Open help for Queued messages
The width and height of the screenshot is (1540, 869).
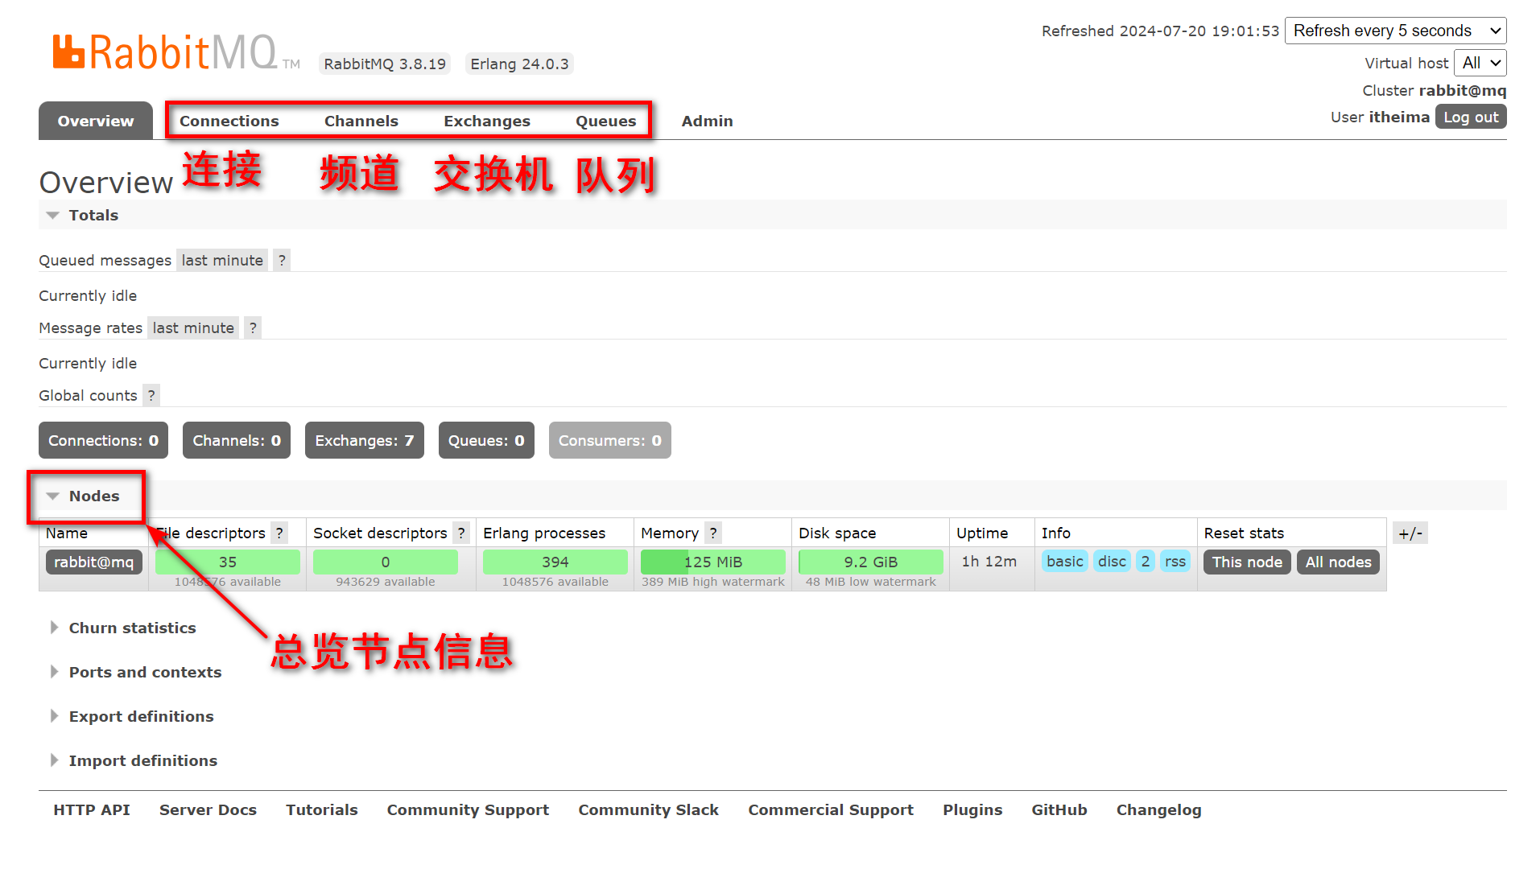[x=282, y=261]
